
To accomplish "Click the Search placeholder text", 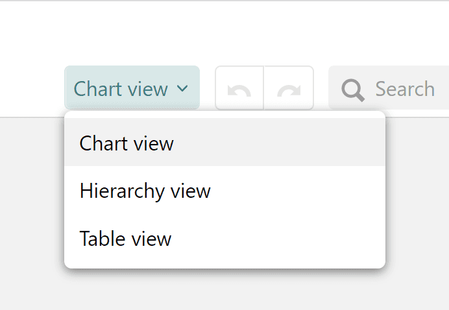I will point(405,89).
